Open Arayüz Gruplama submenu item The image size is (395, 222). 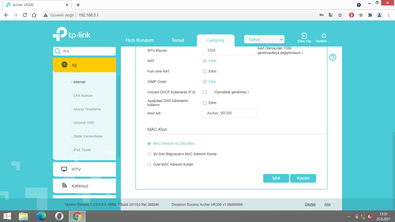86,109
